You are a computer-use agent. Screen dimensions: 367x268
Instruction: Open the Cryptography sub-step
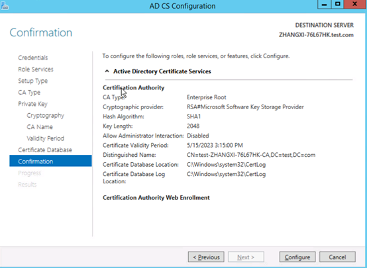click(45, 115)
